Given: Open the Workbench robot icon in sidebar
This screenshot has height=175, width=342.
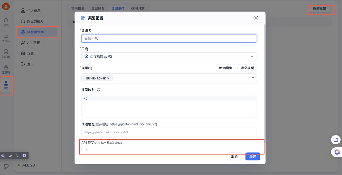Looking at the screenshot, I should 6,38.
